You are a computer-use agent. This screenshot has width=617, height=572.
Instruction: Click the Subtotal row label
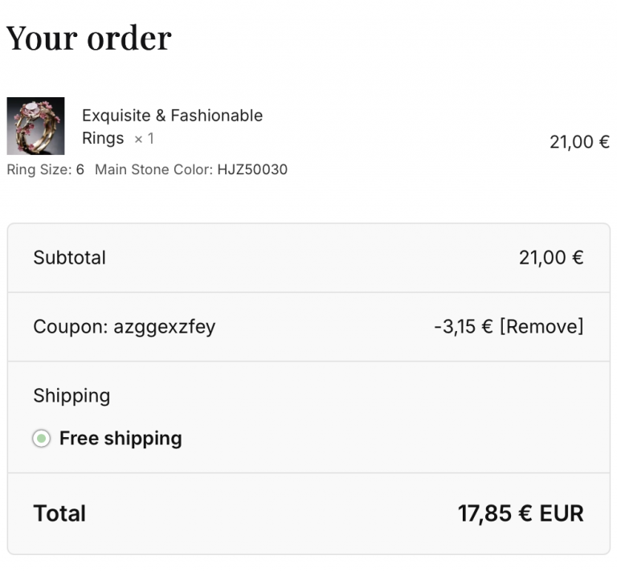(69, 258)
